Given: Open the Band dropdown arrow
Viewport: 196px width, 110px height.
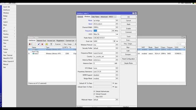Looking at the screenshot, I should click(117, 24).
